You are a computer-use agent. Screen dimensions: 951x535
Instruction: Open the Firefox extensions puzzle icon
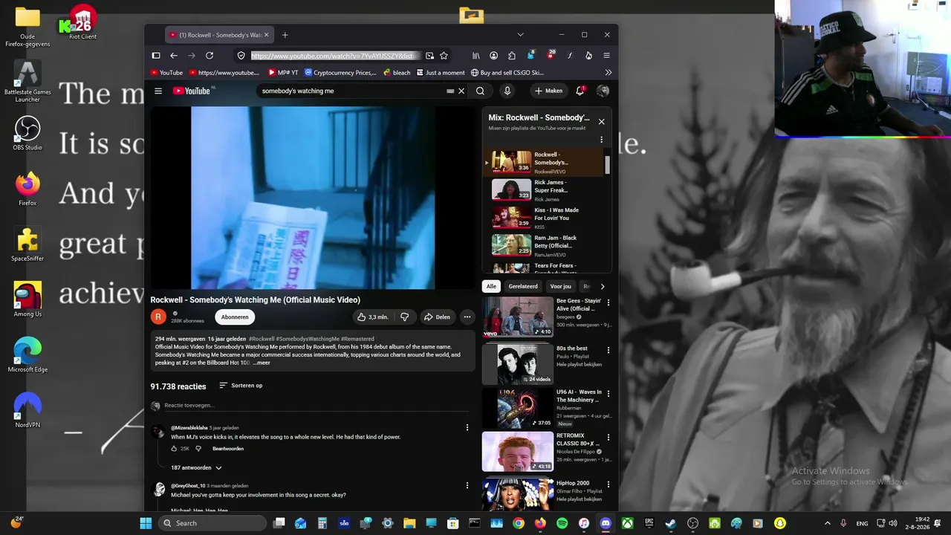coord(512,56)
